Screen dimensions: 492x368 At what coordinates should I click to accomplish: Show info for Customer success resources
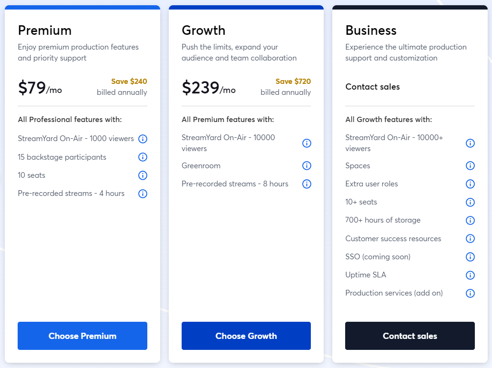click(470, 239)
